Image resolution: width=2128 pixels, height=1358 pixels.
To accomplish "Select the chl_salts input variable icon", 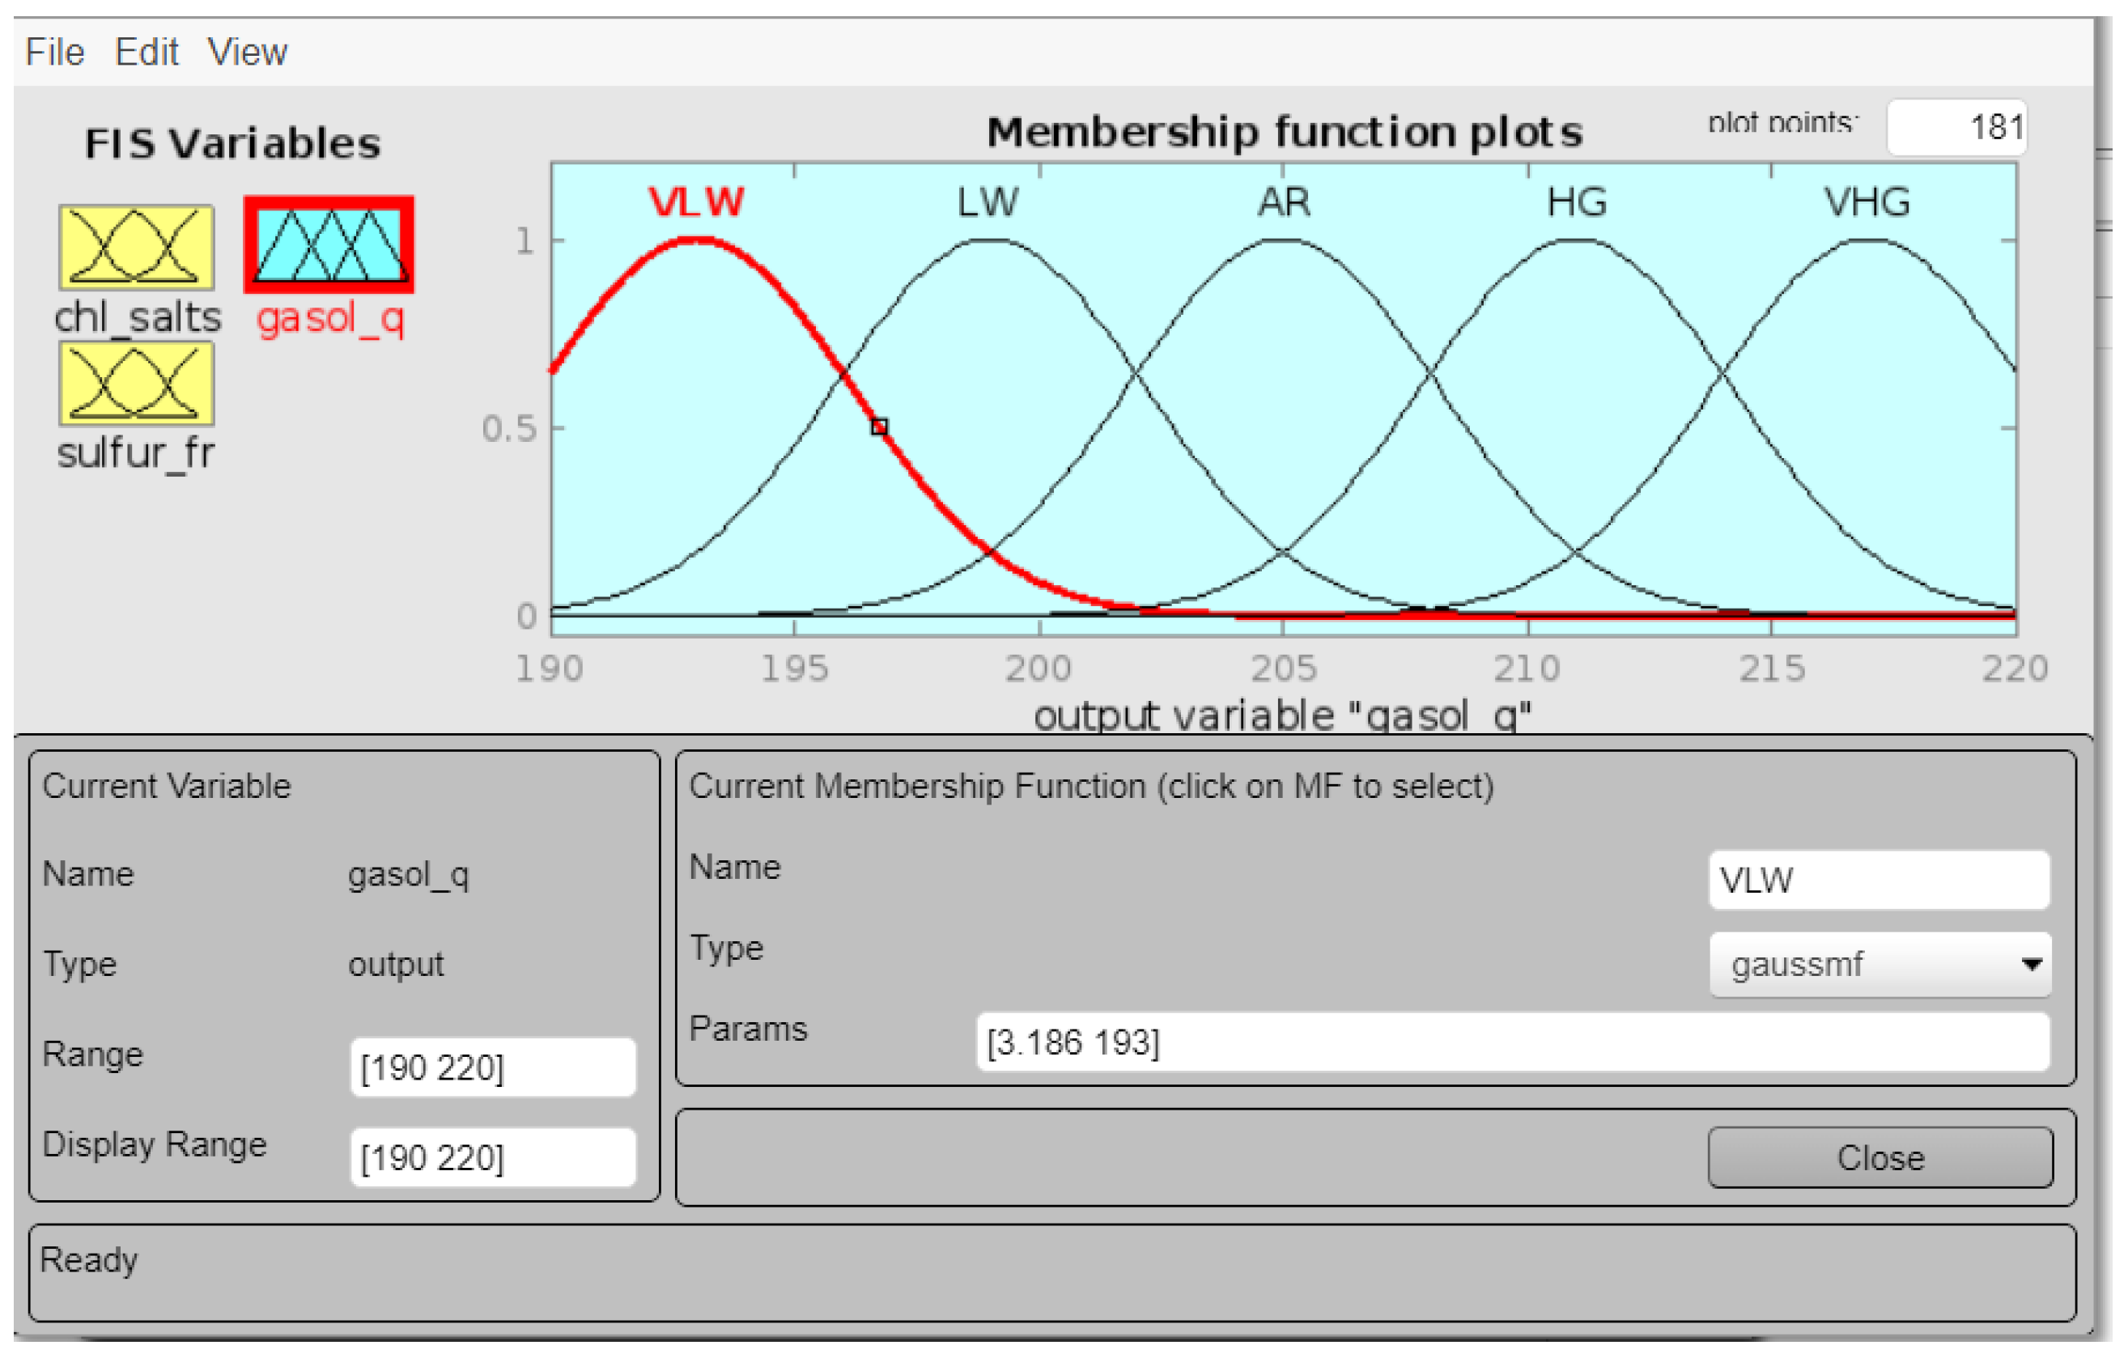I will (137, 248).
